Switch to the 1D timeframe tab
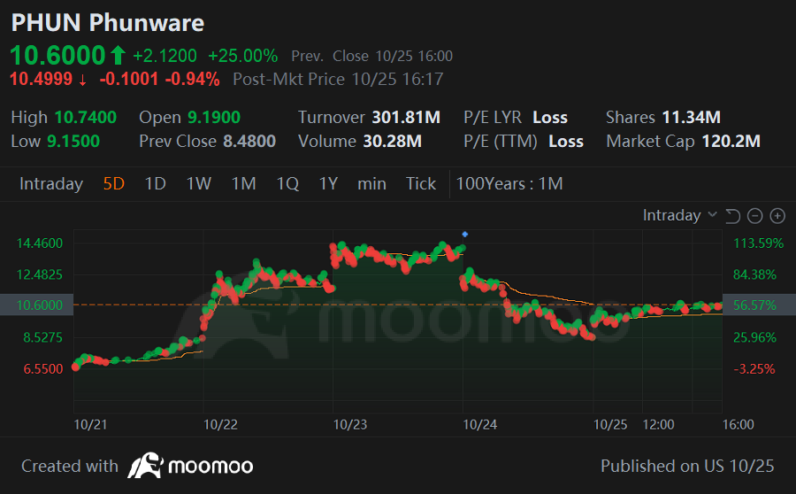Viewport: 796px width, 494px height. tap(156, 183)
